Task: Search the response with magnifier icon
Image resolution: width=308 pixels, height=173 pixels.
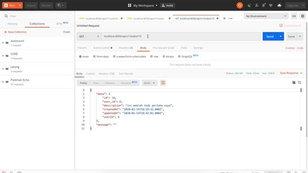Action: click(299, 82)
